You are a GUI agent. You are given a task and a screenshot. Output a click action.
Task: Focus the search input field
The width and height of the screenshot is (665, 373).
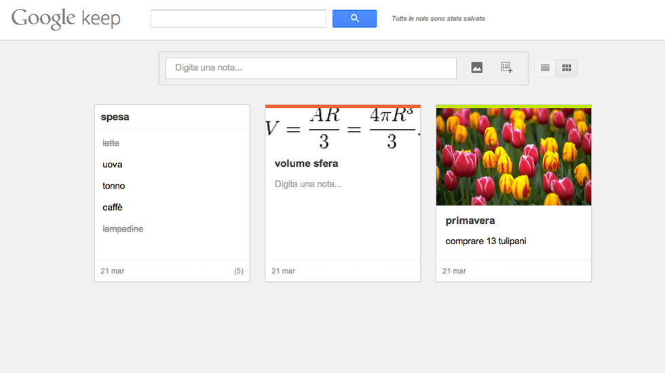click(x=238, y=19)
